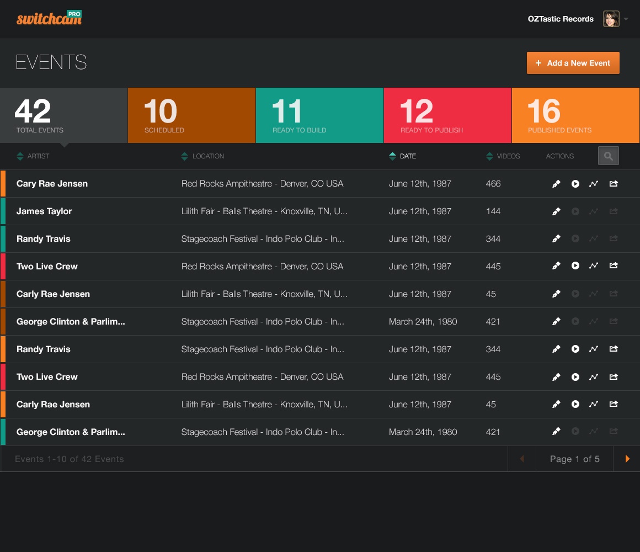
Task: Share the Cary Rae Jensen event
Action: 613,184
